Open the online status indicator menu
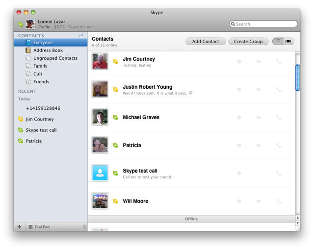314x250 pixels. 20,24
